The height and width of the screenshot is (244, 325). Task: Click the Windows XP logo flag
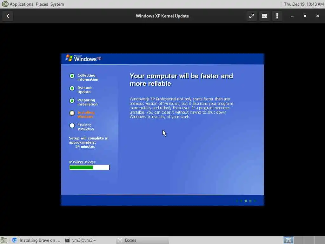(x=69, y=58)
